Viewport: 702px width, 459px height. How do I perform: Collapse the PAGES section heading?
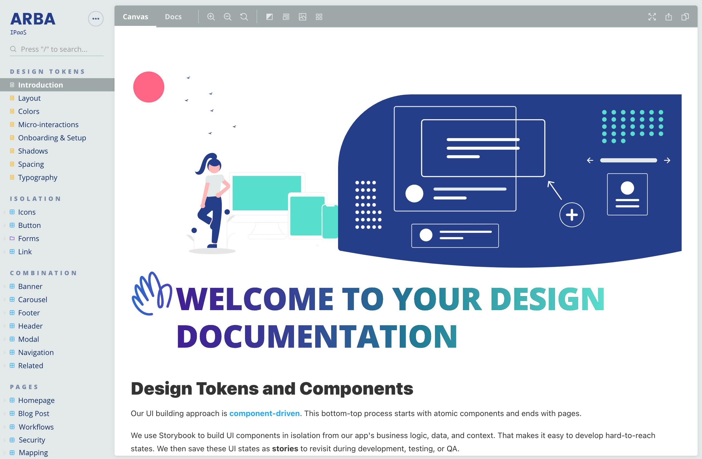(24, 387)
